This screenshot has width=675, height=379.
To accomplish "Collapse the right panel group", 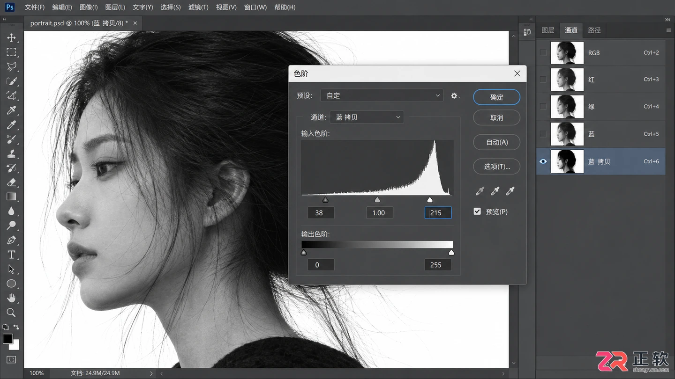I will 667,19.
